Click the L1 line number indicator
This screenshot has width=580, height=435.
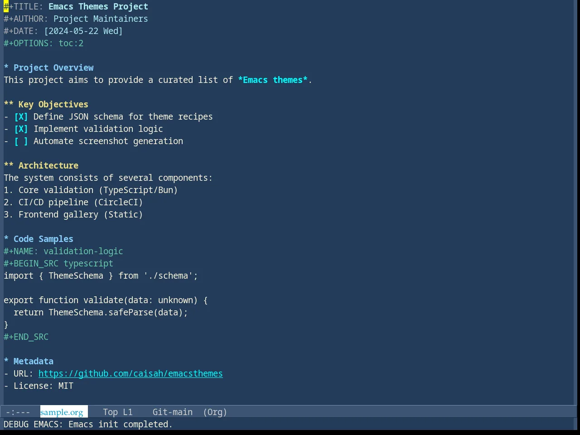click(x=128, y=412)
